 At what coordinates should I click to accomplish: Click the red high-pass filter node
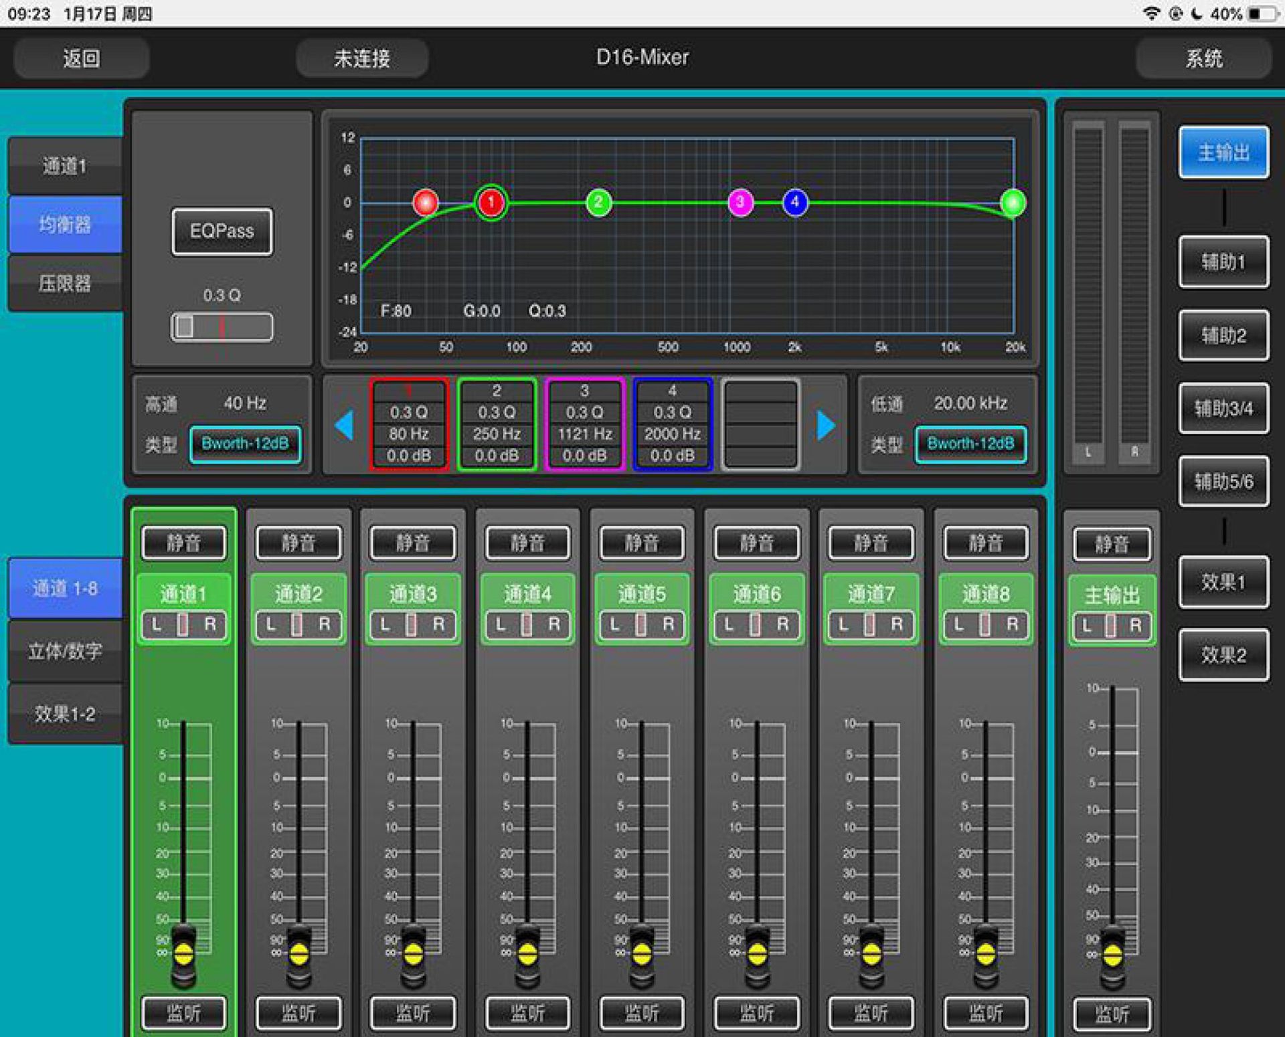426,202
